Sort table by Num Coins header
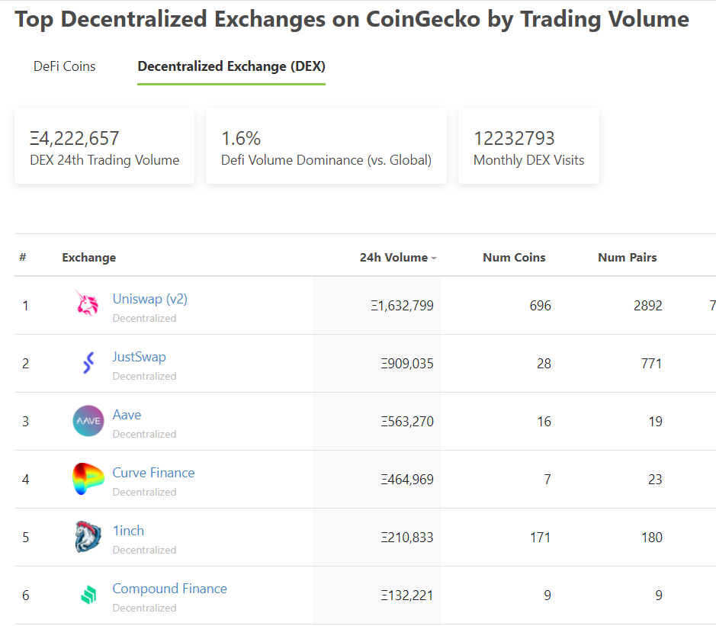The height and width of the screenshot is (626, 716). 514,258
